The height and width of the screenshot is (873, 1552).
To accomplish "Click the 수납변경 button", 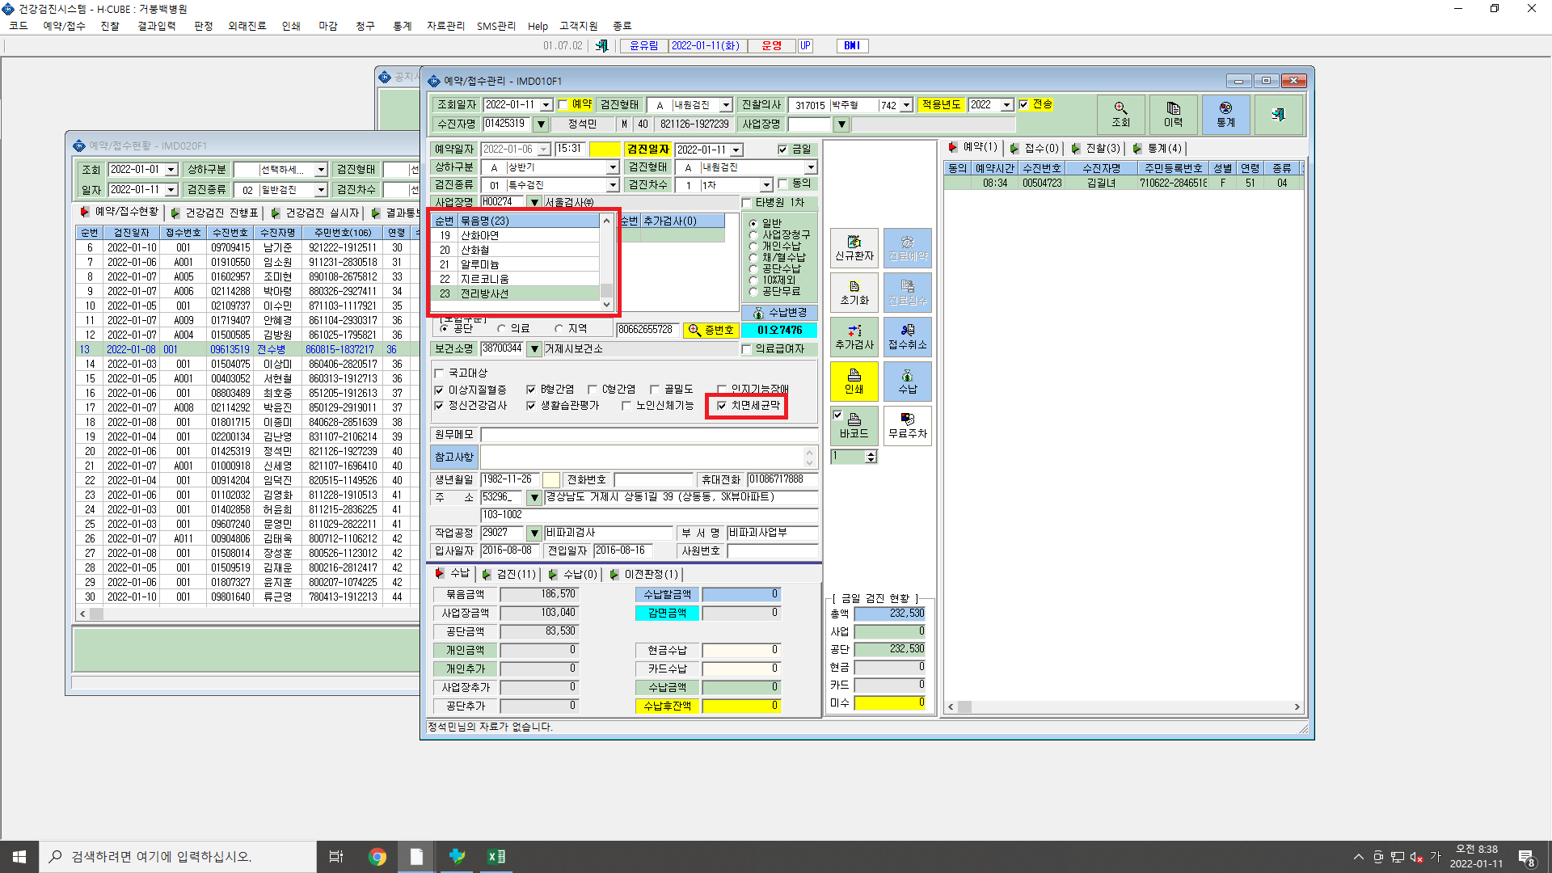I will coord(779,313).
